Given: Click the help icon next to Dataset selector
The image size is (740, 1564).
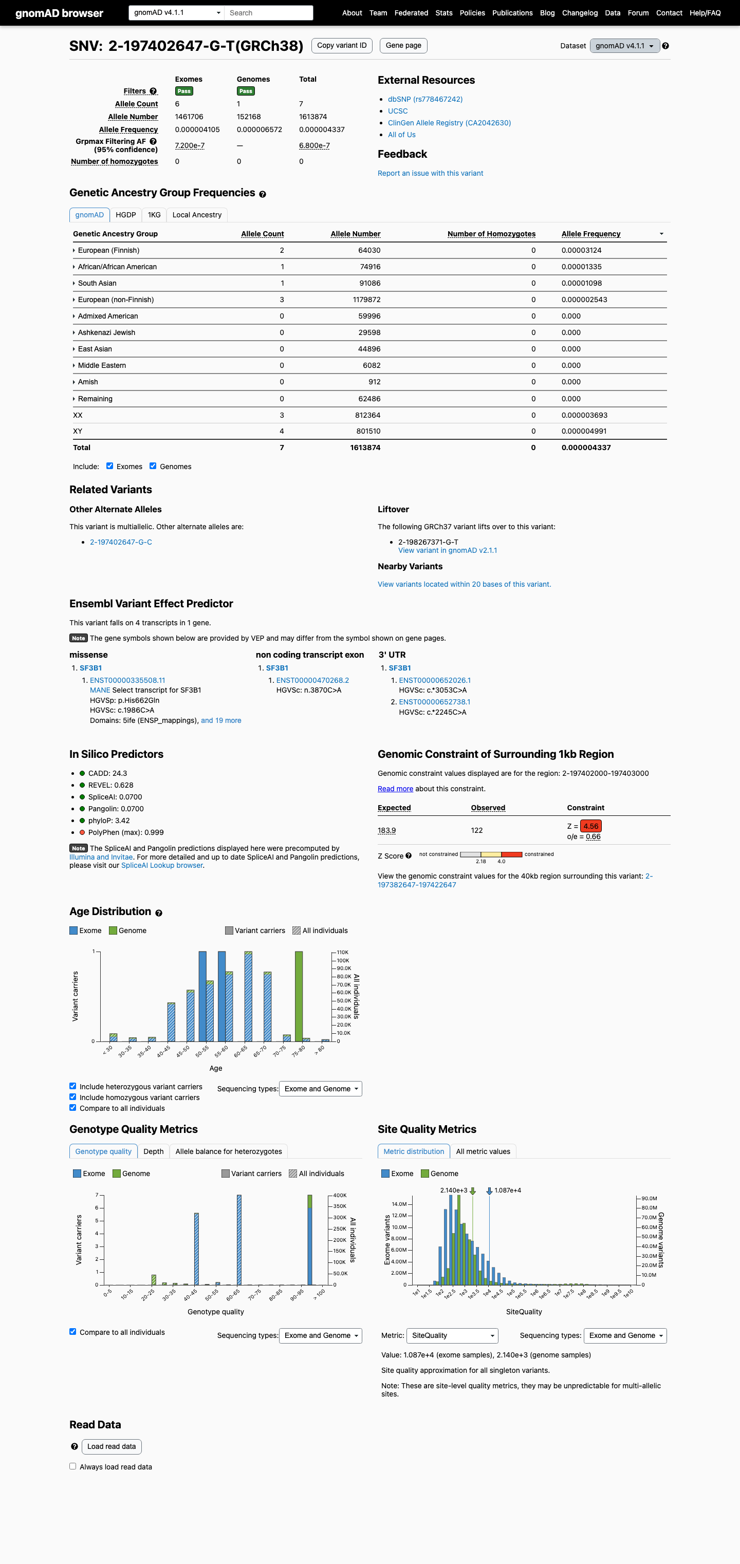Looking at the screenshot, I should [x=665, y=46].
